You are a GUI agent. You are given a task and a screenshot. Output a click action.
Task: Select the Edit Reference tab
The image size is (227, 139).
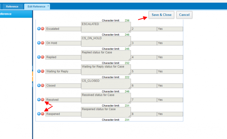(36, 7)
